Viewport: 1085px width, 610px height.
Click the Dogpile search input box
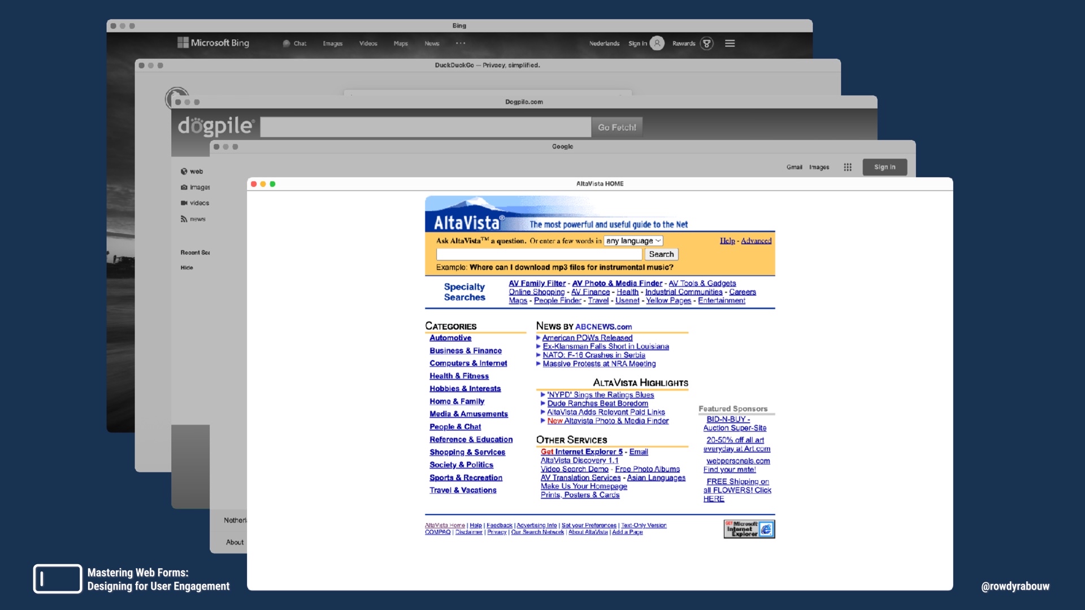tap(426, 128)
